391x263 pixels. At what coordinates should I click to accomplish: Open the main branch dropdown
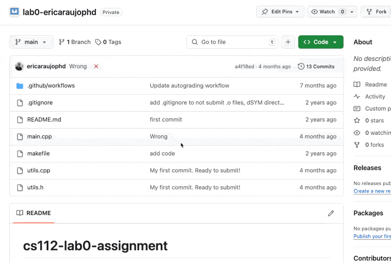pyautogui.click(x=31, y=42)
